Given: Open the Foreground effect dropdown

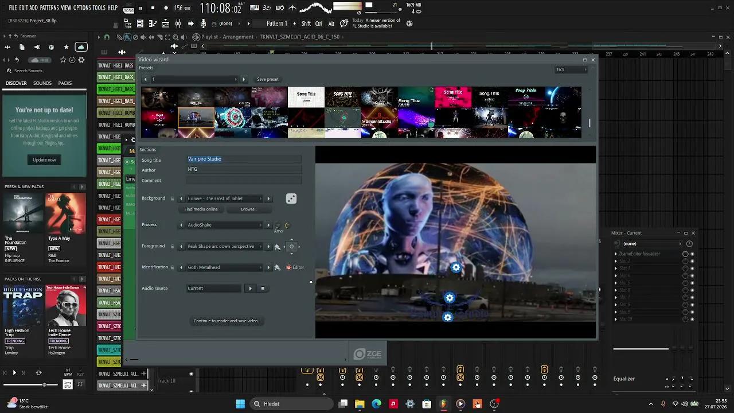Looking at the screenshot, I should point(225,247).
